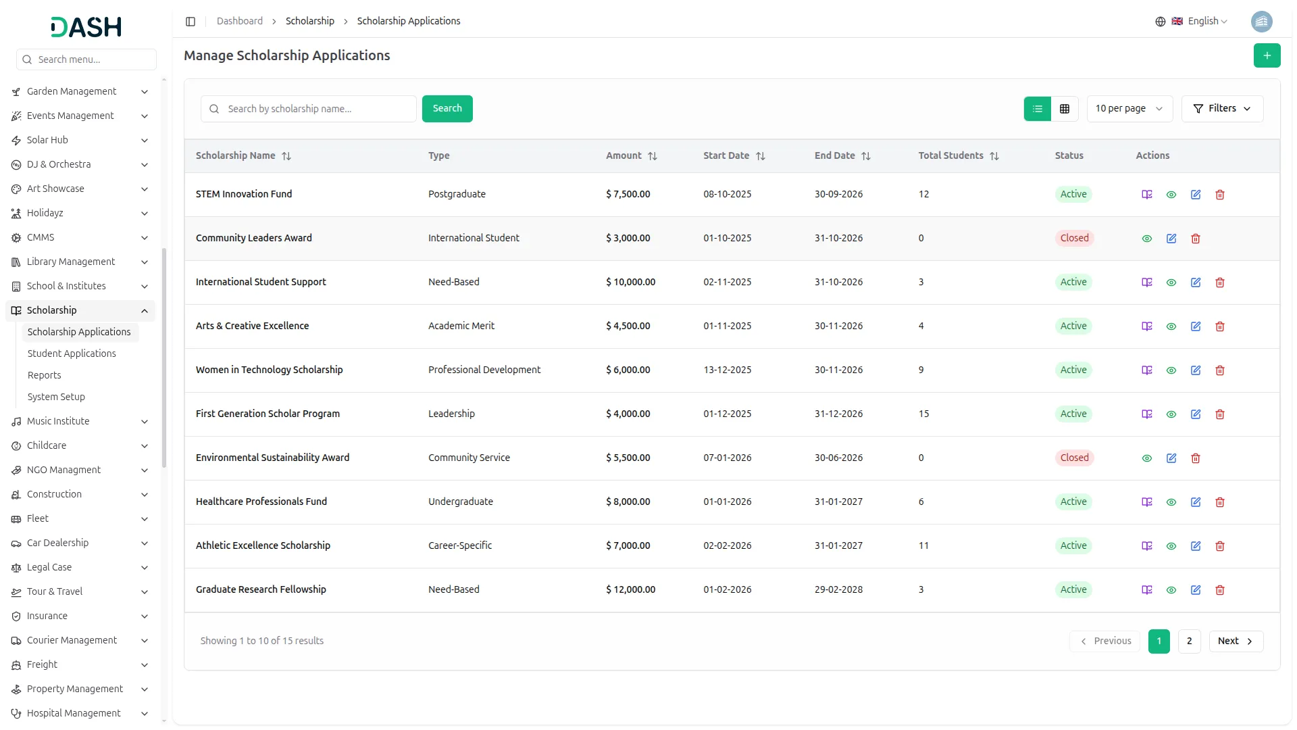Viewport: 1297px width, 730px height.
Task: Go to the Next results page
Action: pyautogui.click(x=1236, y=641)
